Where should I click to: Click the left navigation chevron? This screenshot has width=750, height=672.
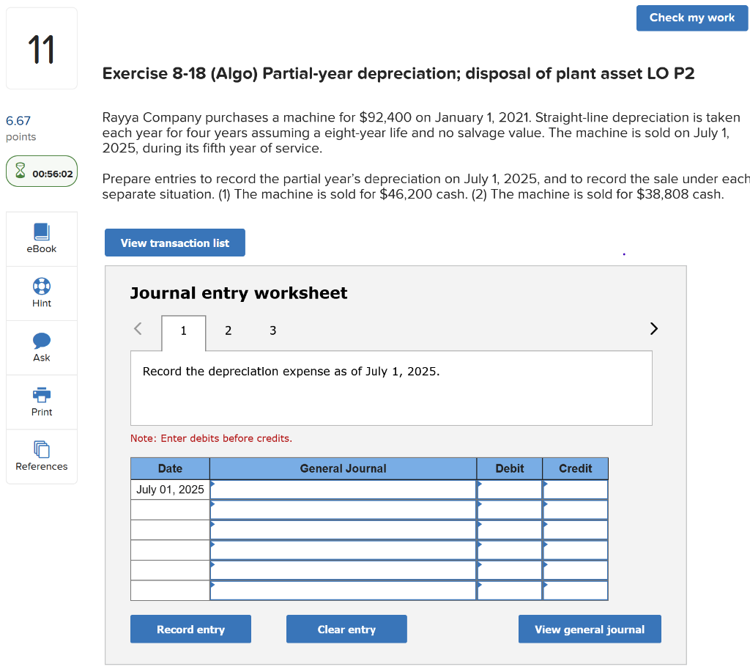[x=137, y=328]
